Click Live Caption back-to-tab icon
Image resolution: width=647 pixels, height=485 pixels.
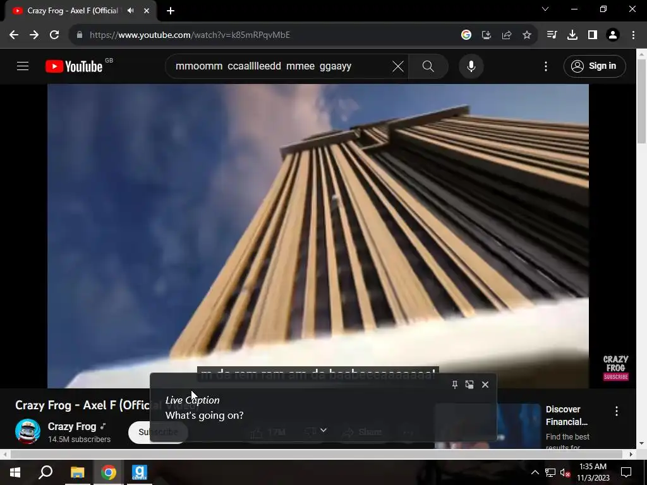pos(469,385)
